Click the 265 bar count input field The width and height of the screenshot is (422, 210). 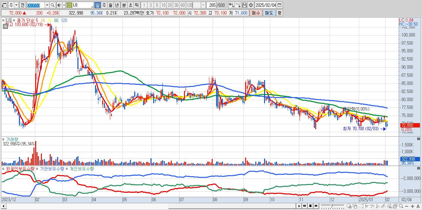point(211,5)
